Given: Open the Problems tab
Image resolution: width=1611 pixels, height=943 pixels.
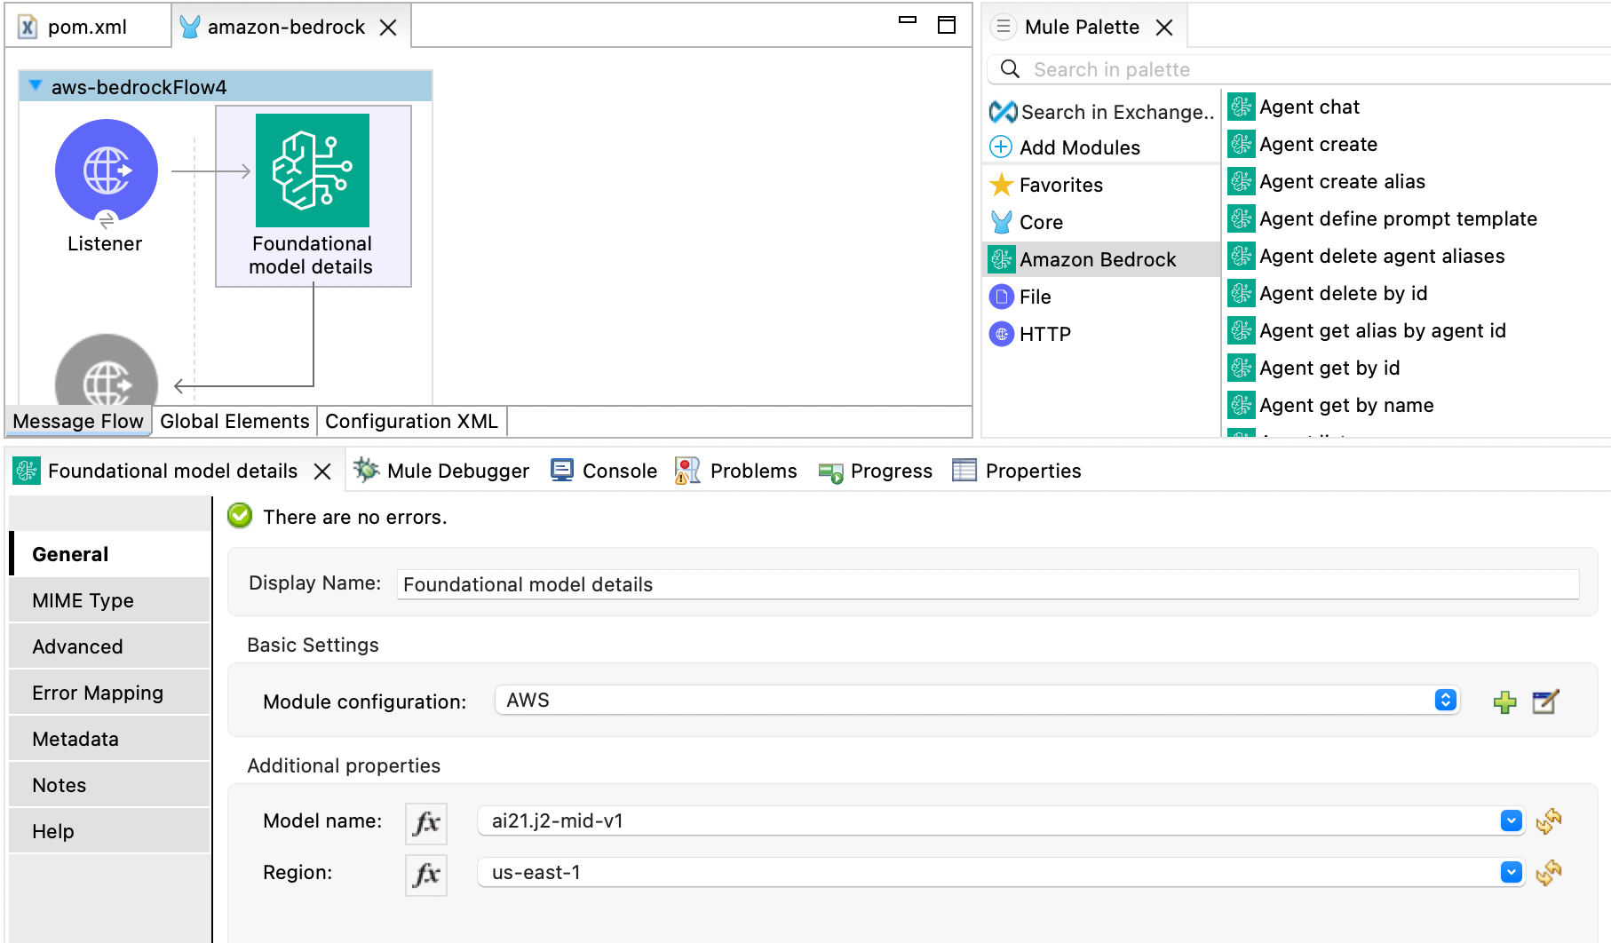Looking at the screenshot, I should pyautogui.click(x=735, y=471).
